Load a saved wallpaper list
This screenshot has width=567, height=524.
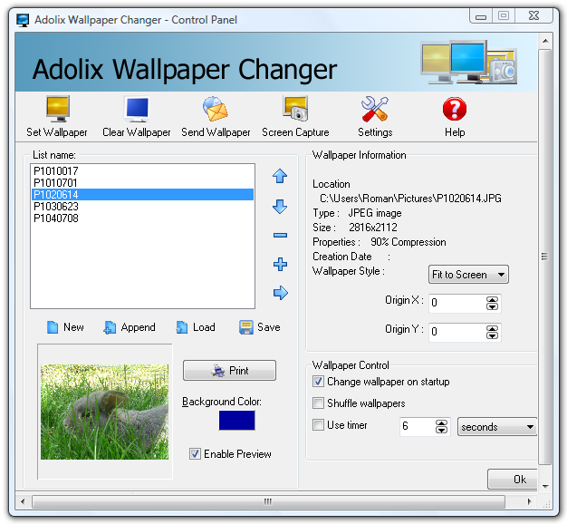click(196, 327)
